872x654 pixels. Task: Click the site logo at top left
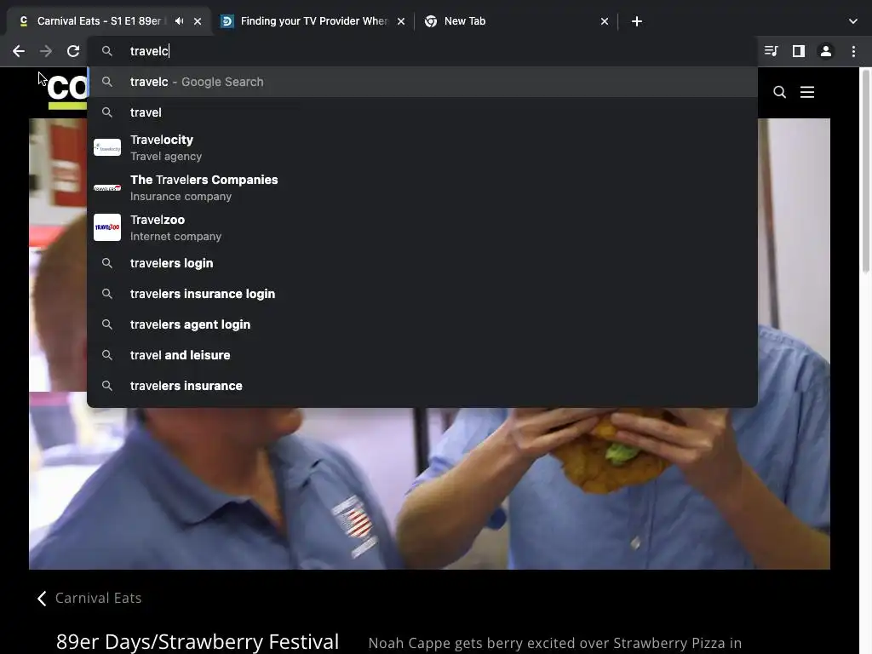[67, 90]
